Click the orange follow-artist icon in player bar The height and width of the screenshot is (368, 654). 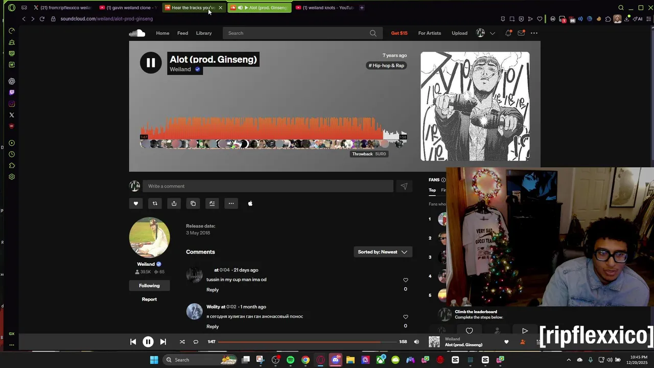[522, 342]
